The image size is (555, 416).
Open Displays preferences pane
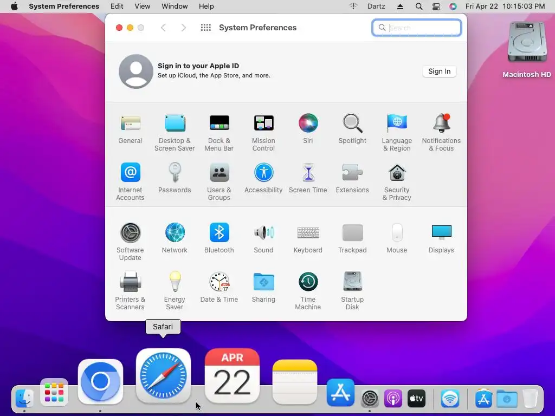[441, 238]
